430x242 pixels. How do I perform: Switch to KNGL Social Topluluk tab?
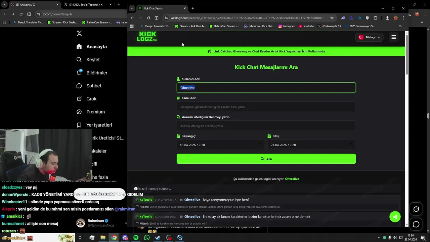point(87,5)
